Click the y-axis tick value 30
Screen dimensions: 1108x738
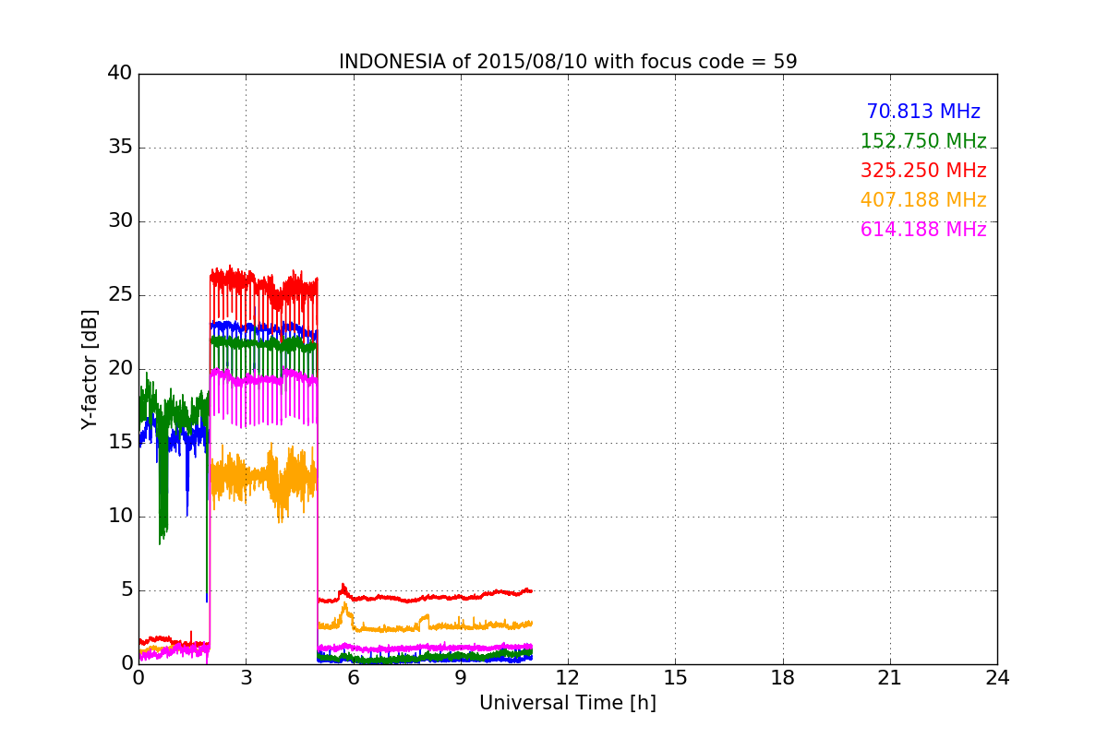click(x=120, y=221)
